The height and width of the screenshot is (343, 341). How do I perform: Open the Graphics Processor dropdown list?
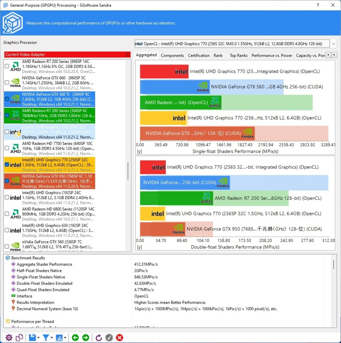[x=333, y=44]
